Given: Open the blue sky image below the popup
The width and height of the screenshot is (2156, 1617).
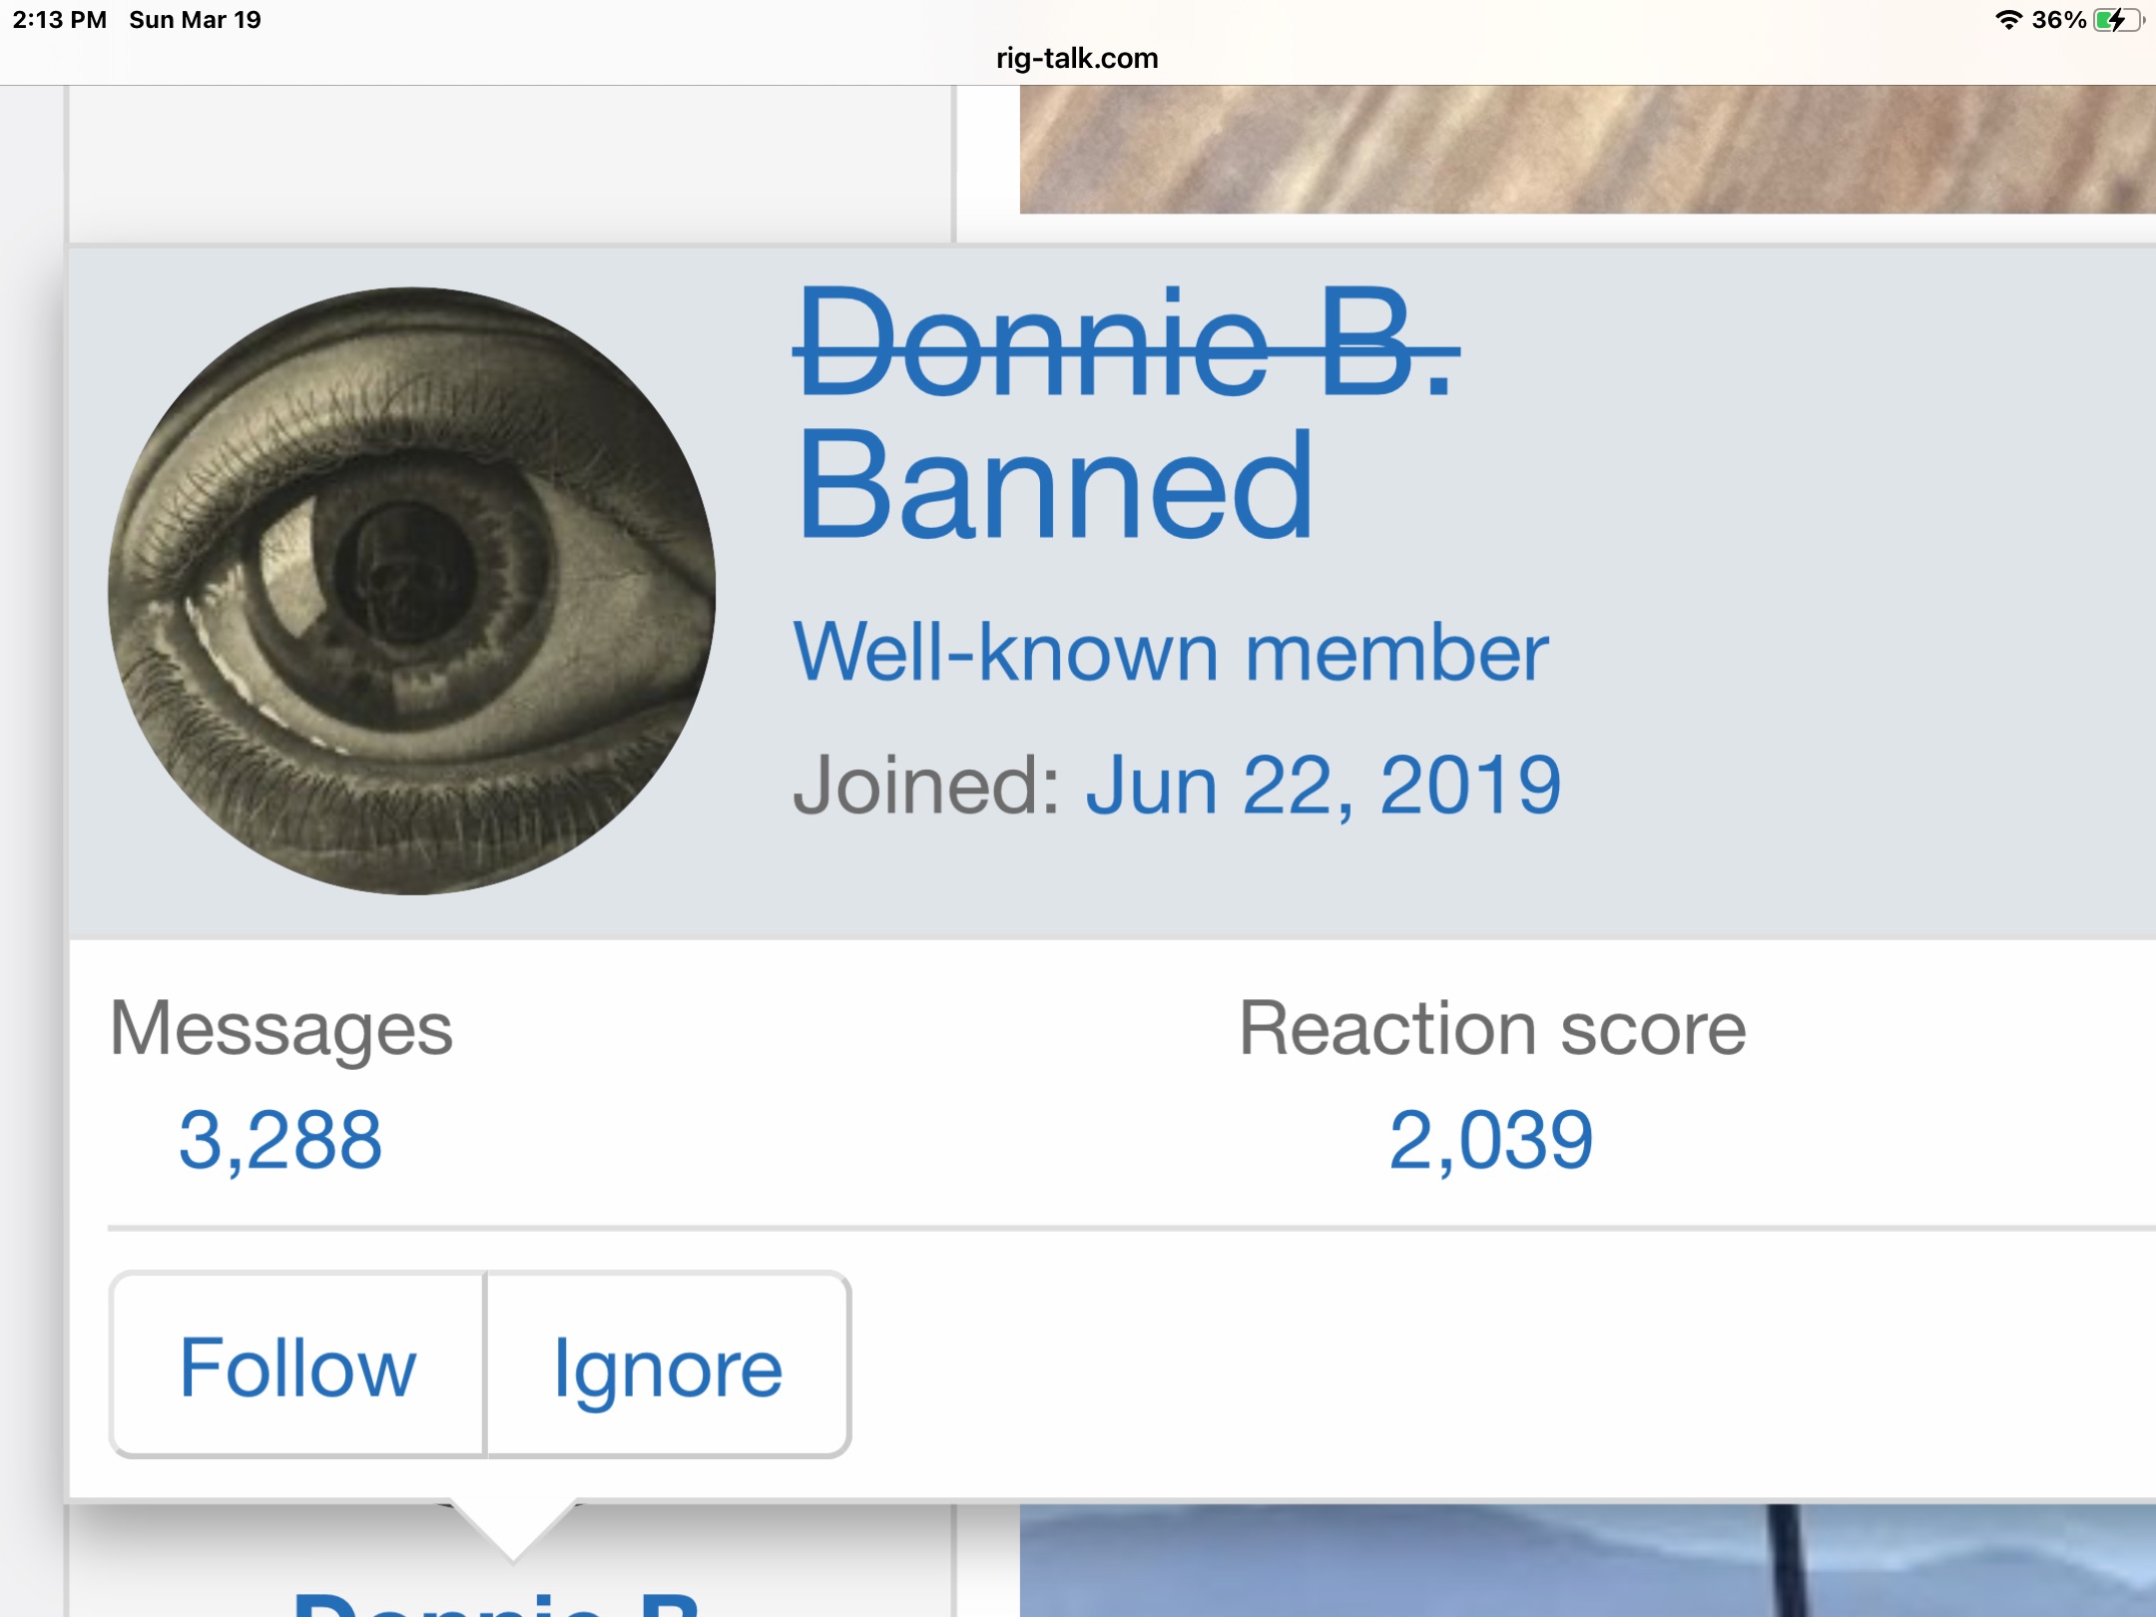Looking at the screenshot, I should coord(1587,1561).
